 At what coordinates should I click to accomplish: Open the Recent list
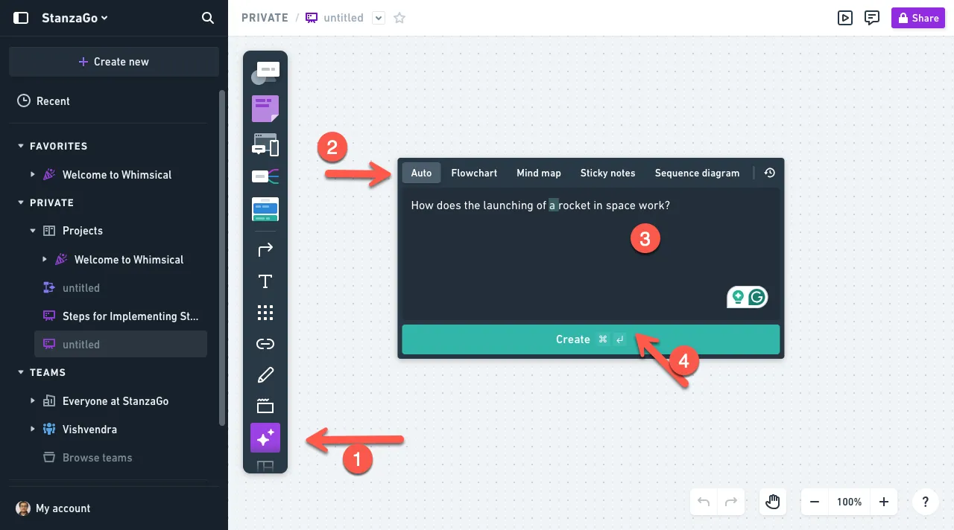pyautogui.click(x=44, y=100)
